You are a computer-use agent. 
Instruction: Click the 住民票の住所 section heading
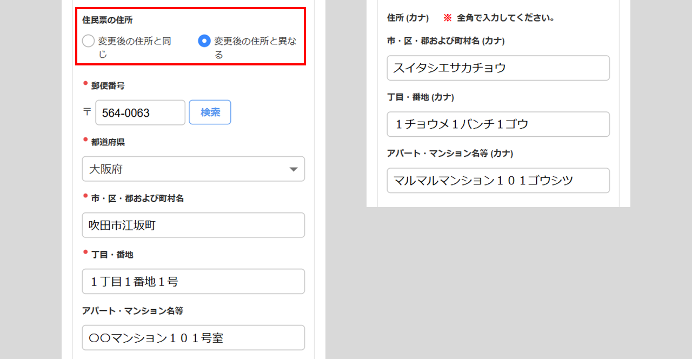pyautogui.click(x=108, y=20)
